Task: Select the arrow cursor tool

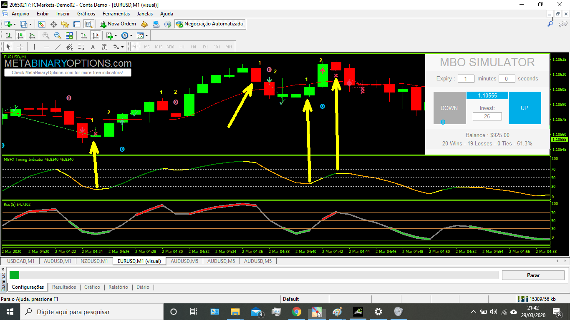Action: pos(8,47)
